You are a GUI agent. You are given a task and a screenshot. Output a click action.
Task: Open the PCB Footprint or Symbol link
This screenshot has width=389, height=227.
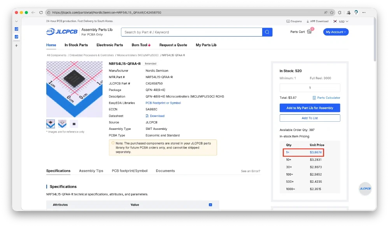point(163,103)
